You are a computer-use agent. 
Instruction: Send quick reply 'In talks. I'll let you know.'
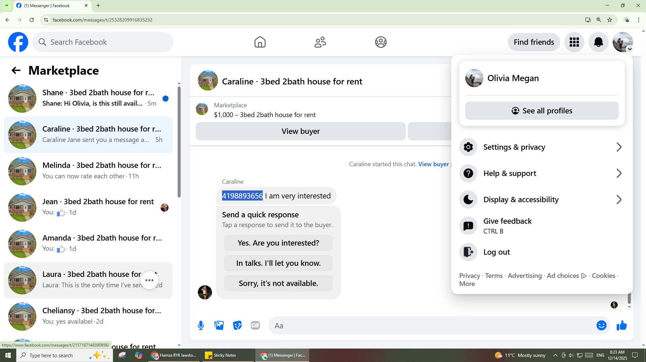coord(278,263)
